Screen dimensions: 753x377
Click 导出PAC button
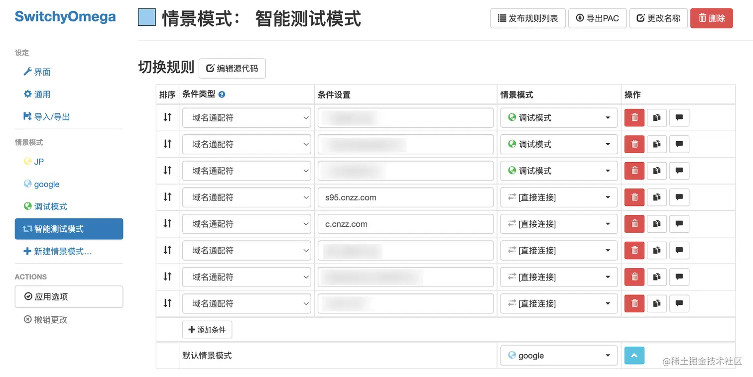click(x=598, y=18)
